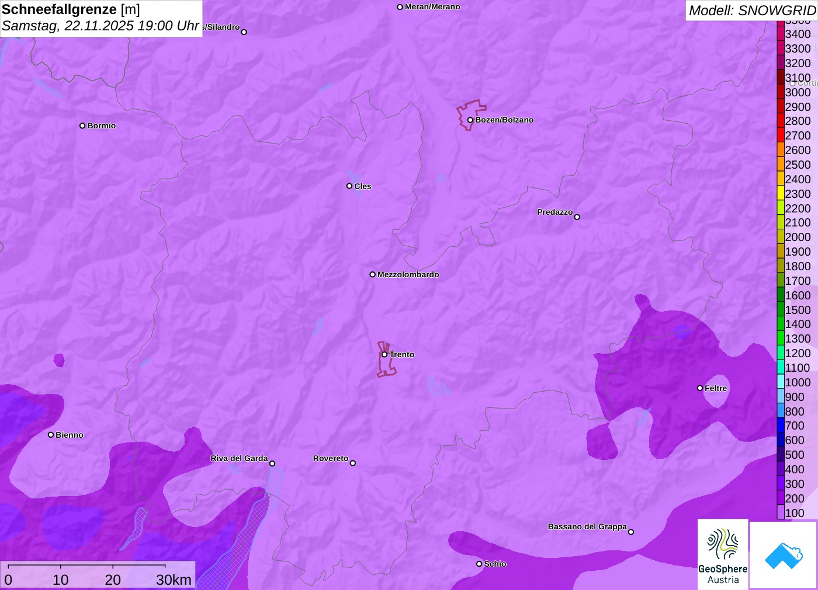The height and width of the screenshot is (590, 818).
Task: Click the Feltre town marker
Action: pos(700,388)
